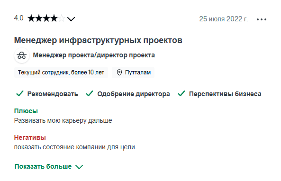
Task: Click the green checkmark beside Одобрение директора
Action: [90, 93]
